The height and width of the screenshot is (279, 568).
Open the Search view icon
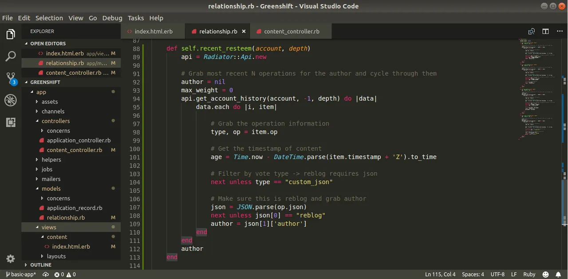(11, 56)
